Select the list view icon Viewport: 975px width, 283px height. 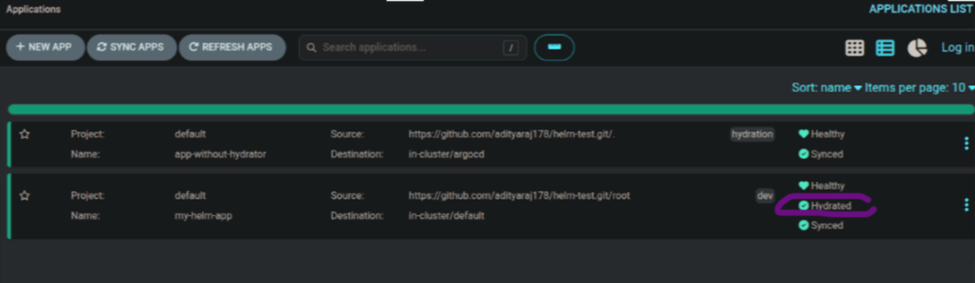tap(885, 48)
